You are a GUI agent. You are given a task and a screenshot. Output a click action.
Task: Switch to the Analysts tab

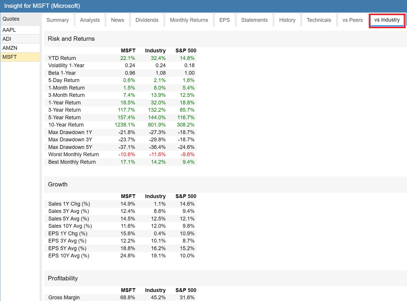(x=90, y=20)
